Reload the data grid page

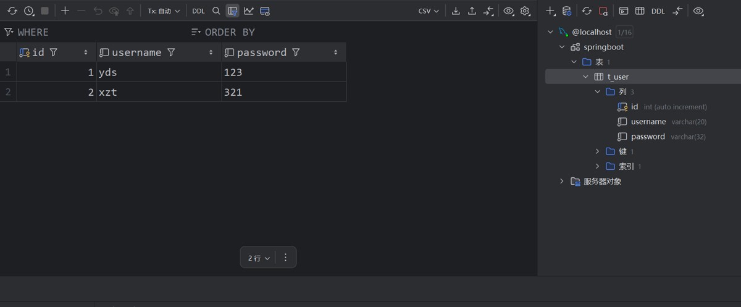click(x=12, y=11)
